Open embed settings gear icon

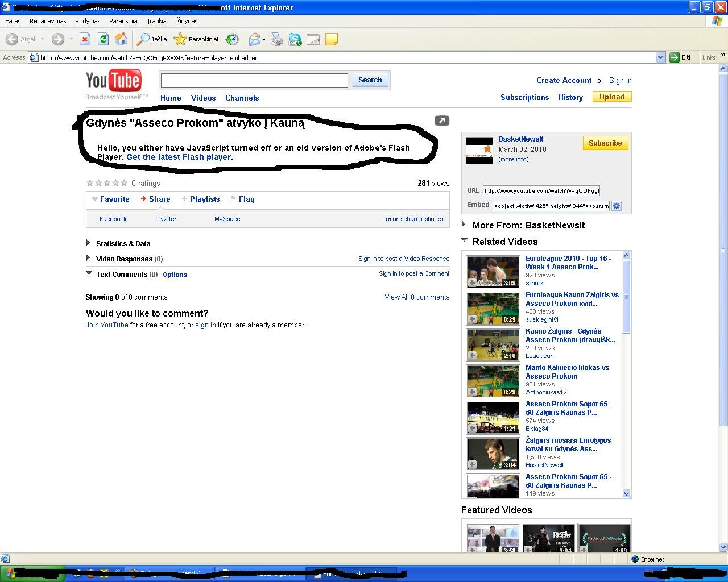pos(617,206)
